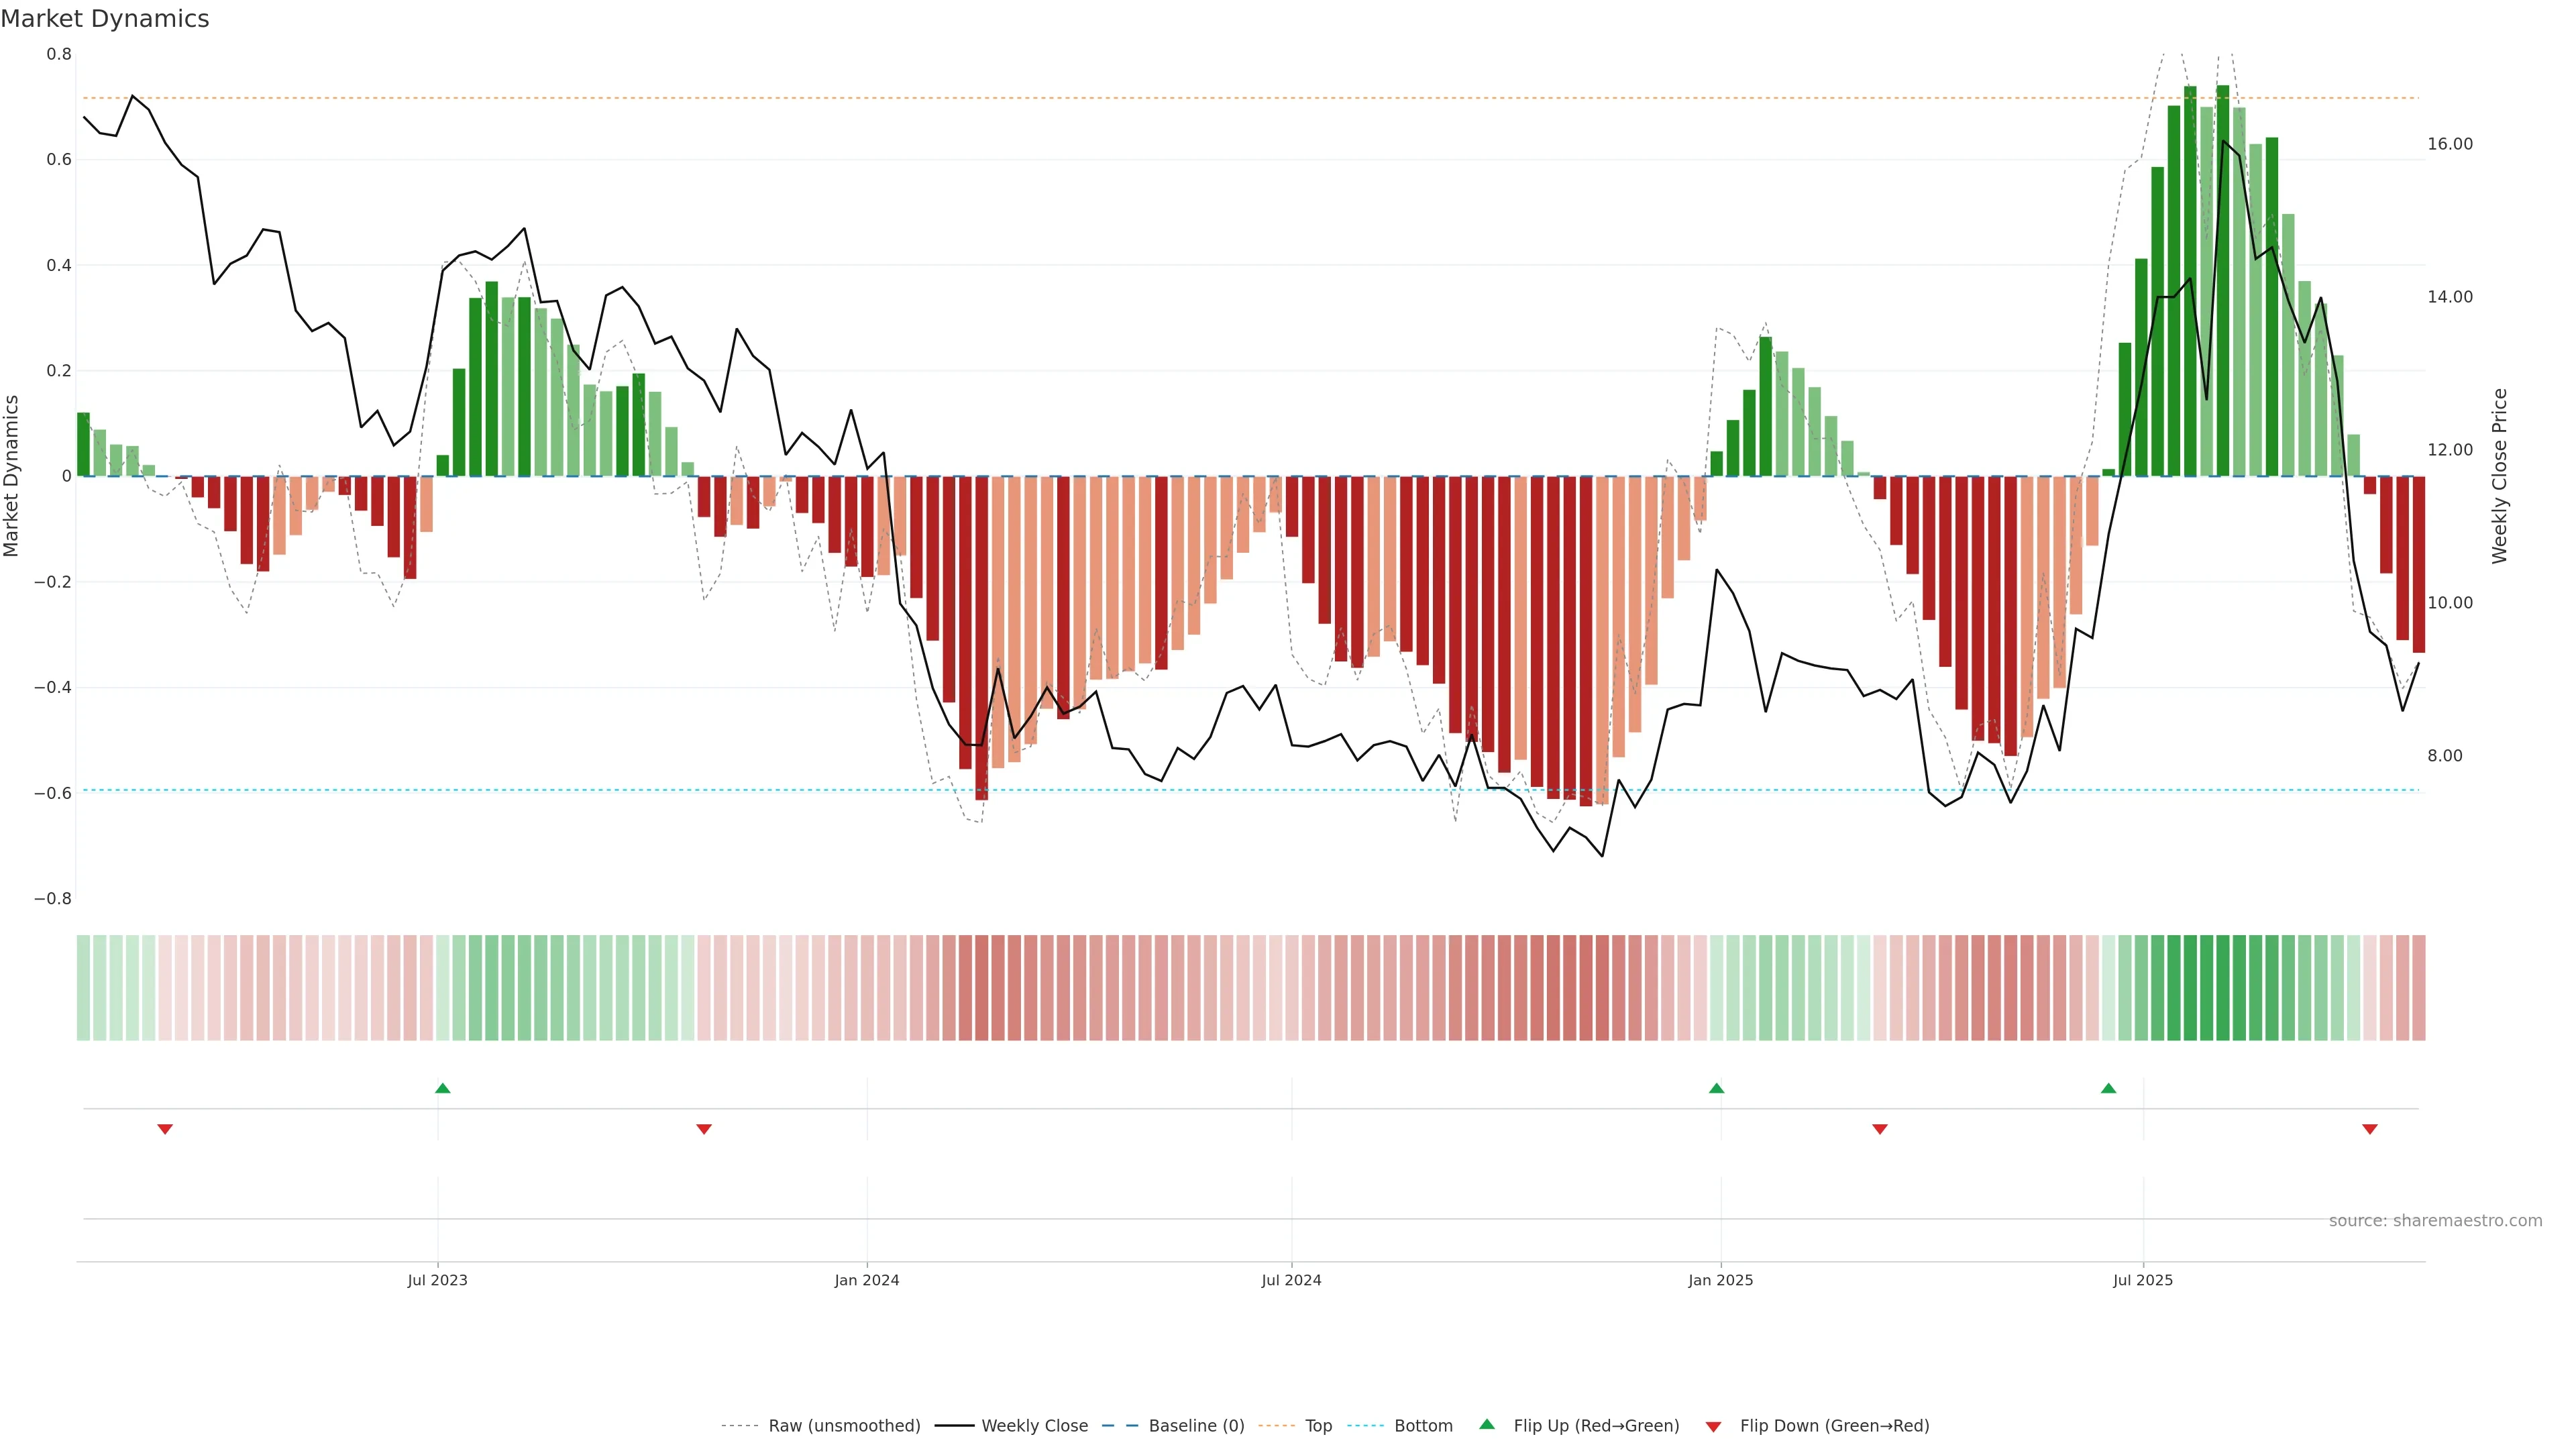Click the Jan 2024 x-axis label

867,1280
